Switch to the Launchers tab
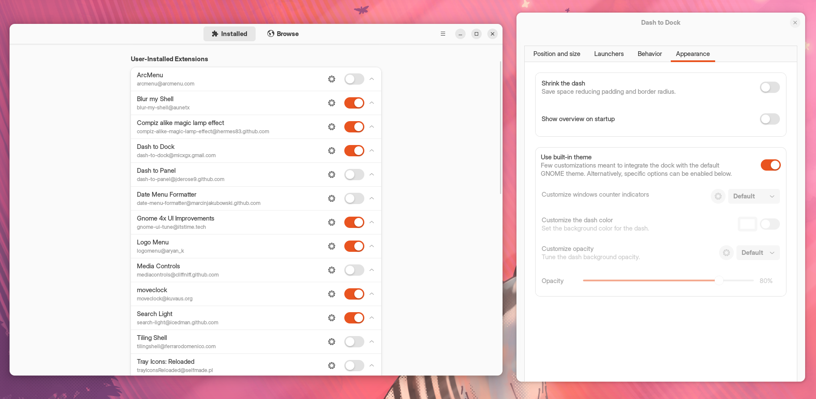Image resolution: width=816 pixels, height=399 pixels. point(609,54)
